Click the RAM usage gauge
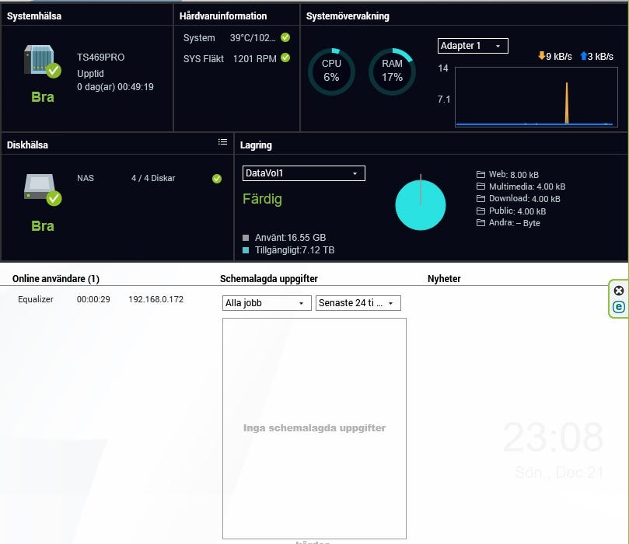This screenshot has height=544, width=629. [x=392, y=71]
